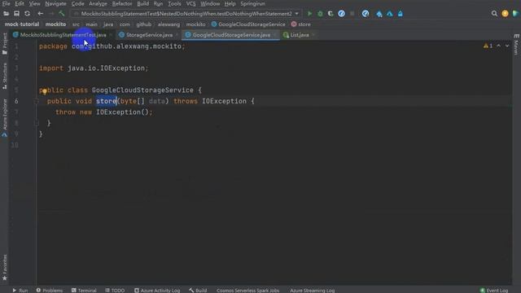Click the Save All disk icon
Viewport: 521px width, 293px height.
pos(16,14)
